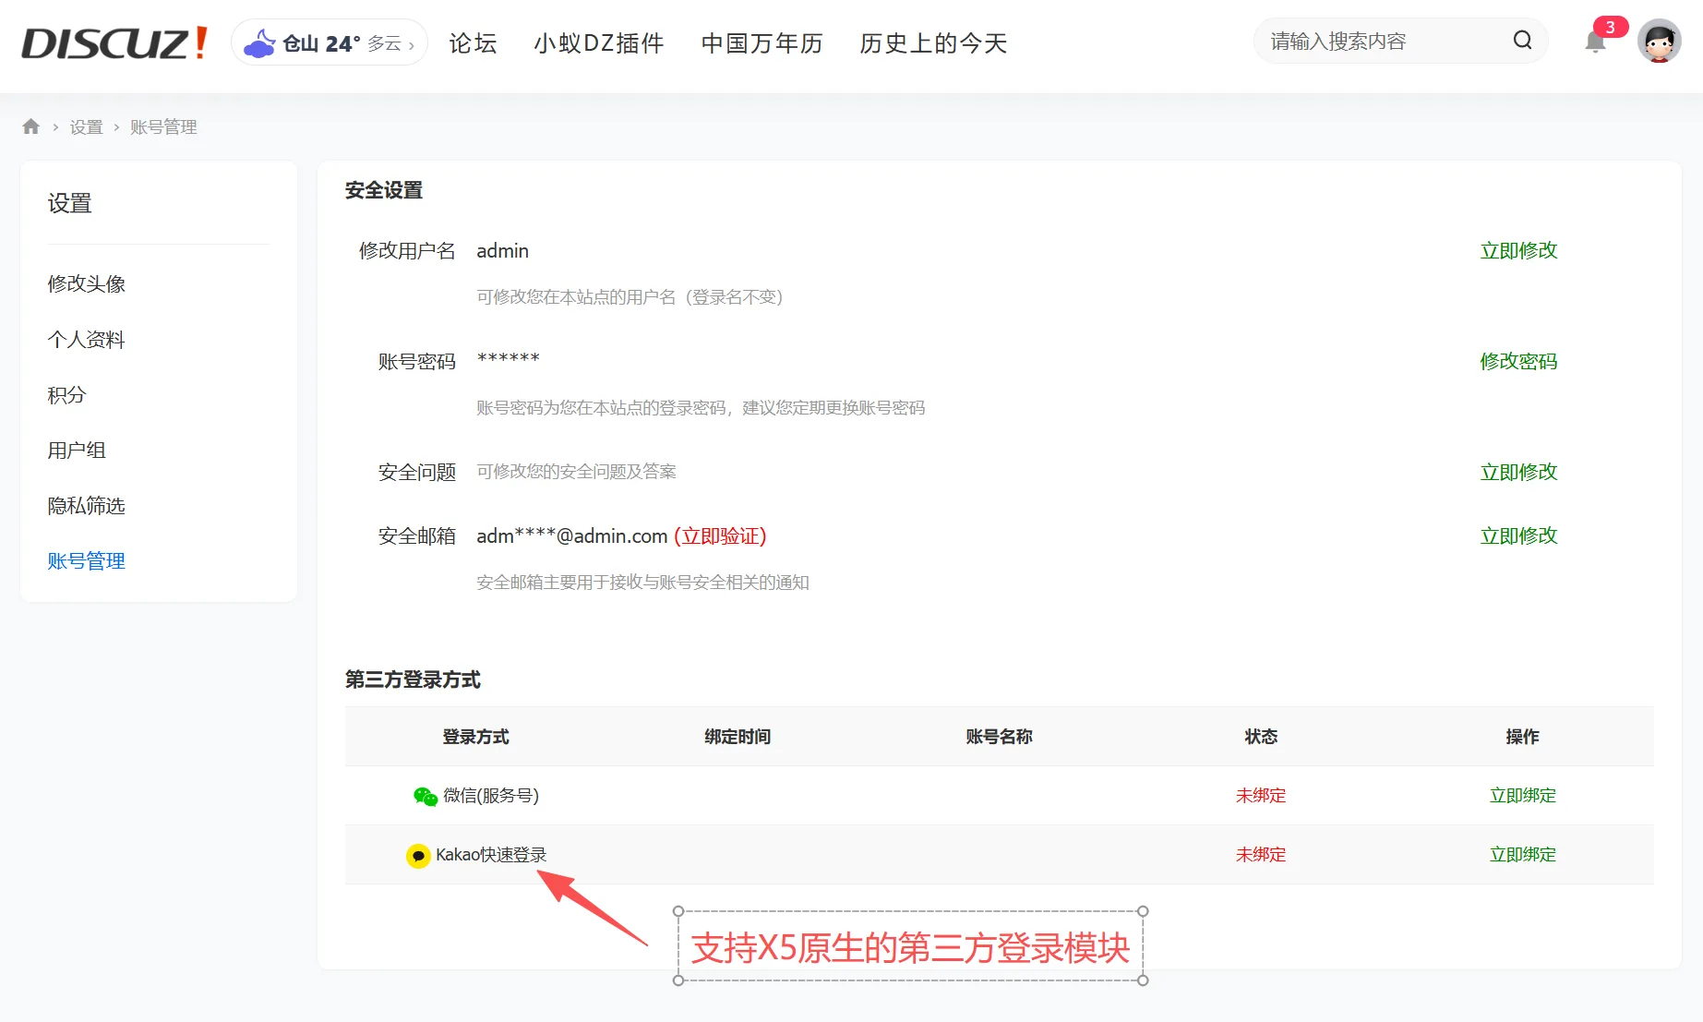
Task: Go to 设置 in the breadcrumb
Action: (87, 127)
